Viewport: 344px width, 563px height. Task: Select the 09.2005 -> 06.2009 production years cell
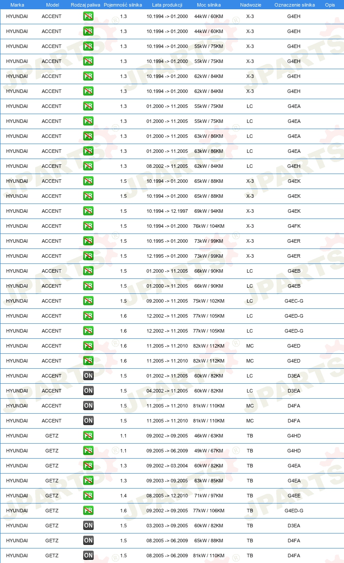pyautogui.click(x=167, y=451)
